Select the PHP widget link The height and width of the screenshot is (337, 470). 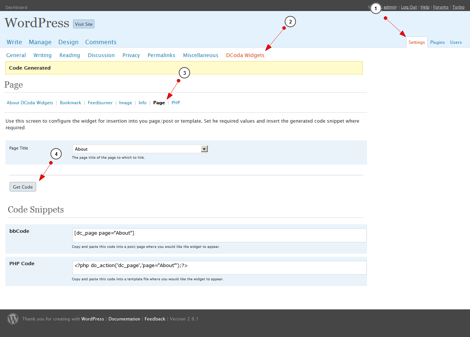[x=176, y=103]
